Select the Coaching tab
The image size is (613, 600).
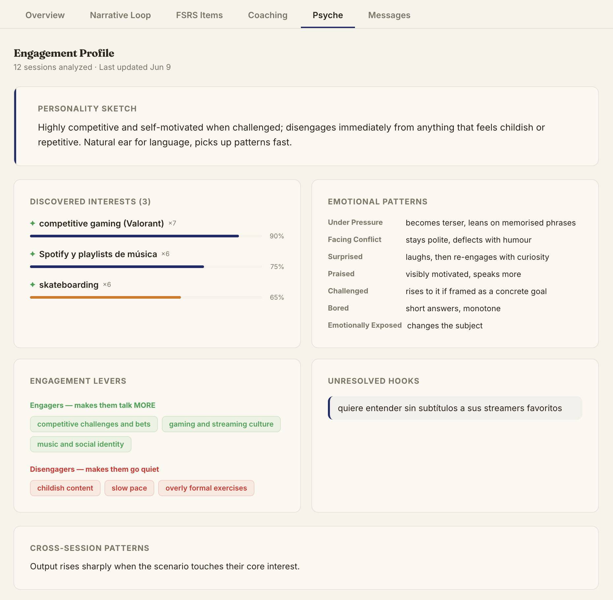[x=268, y=15]
